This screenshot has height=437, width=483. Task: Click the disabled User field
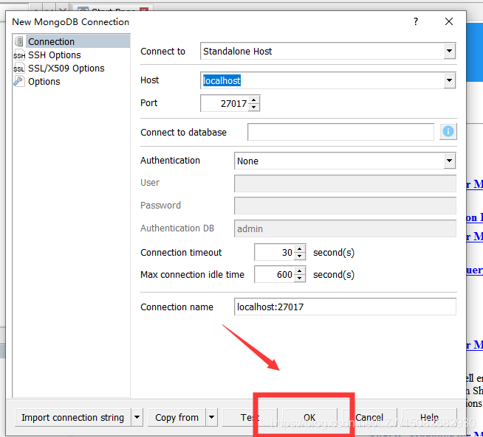(x=345, y=183)
